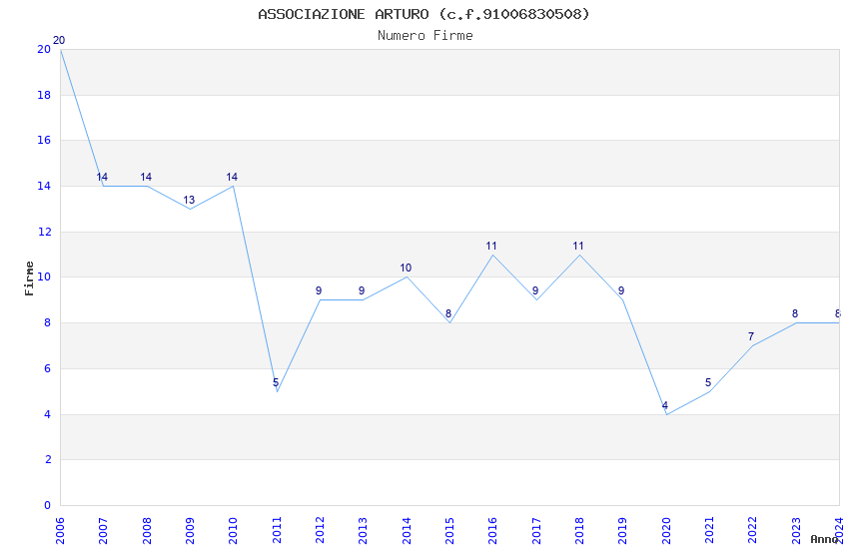Select the data label 10 above 2014
The width and height of the screenshot is (849, 549).
pyautogui.click(x=406, y=269)
